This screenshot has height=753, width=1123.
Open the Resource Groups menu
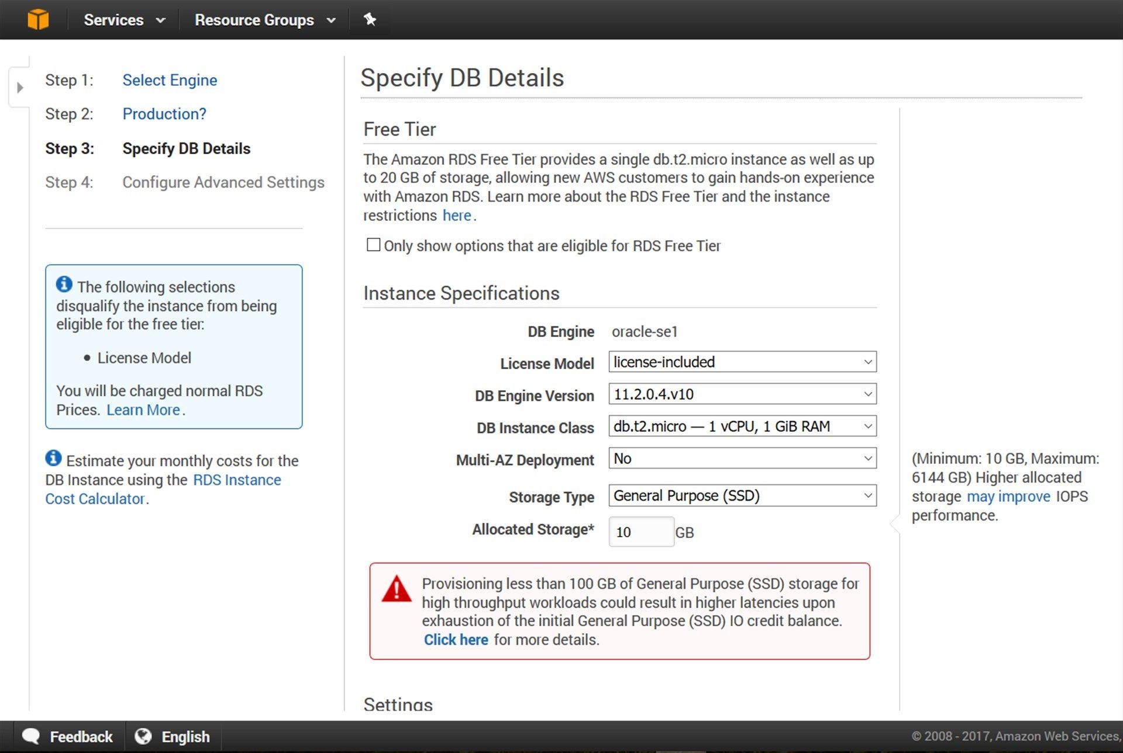(265, 20)
